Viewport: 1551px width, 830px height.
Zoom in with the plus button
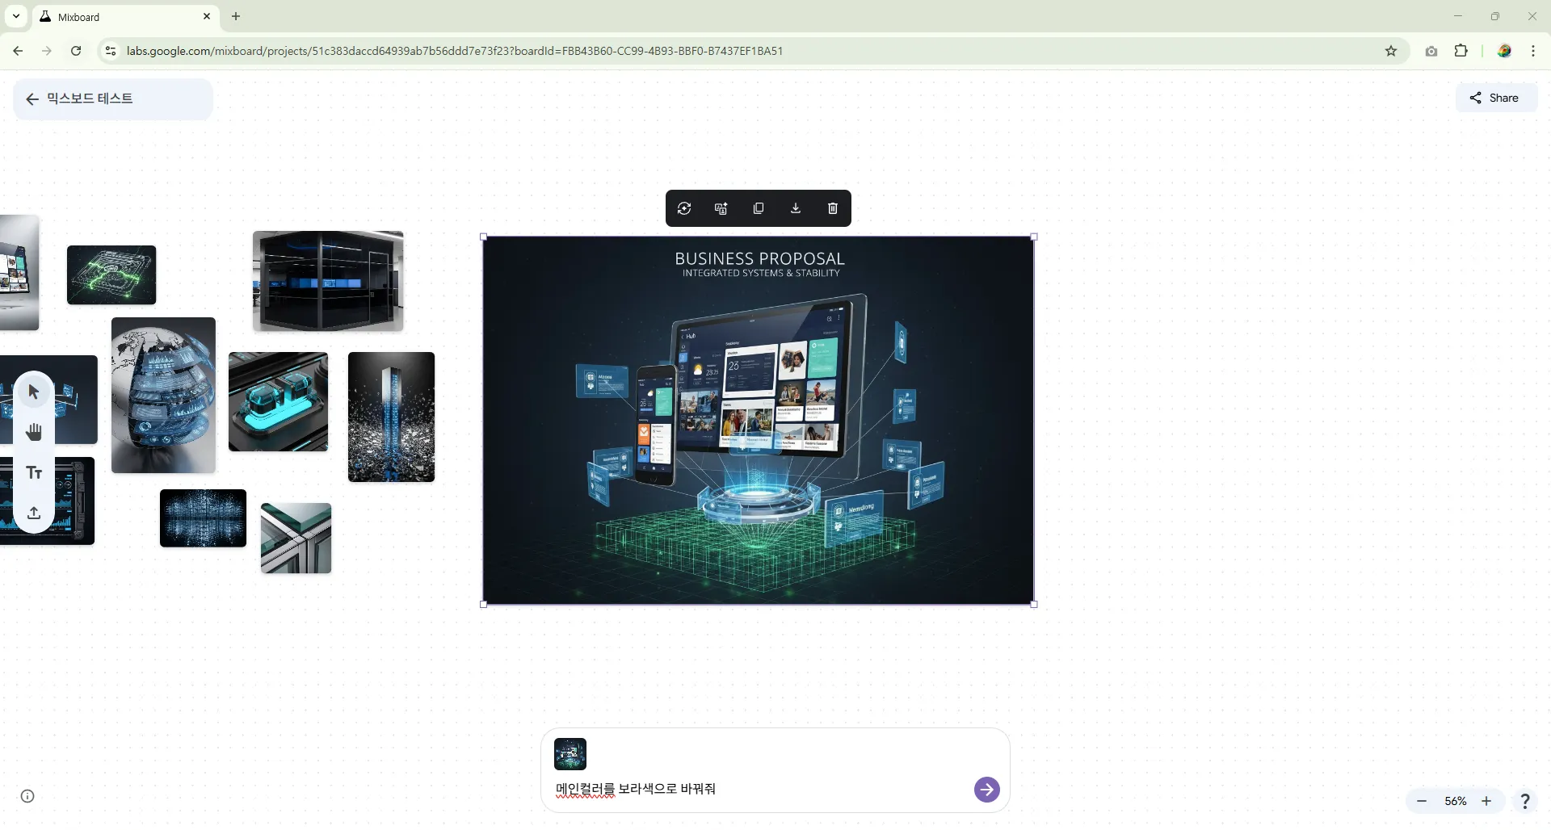[1486, 802]
